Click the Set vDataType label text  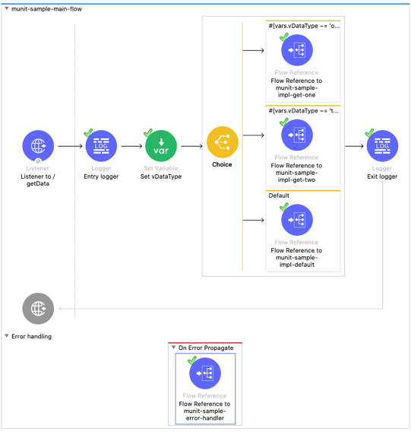[x=161, y=176]
